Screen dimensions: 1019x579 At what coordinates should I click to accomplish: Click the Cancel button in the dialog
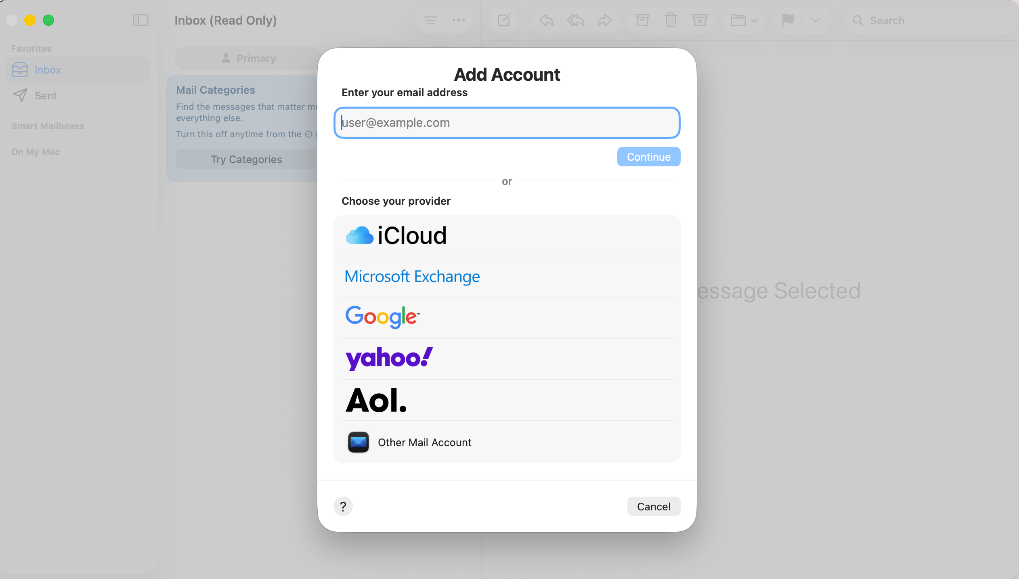(653, 506)
